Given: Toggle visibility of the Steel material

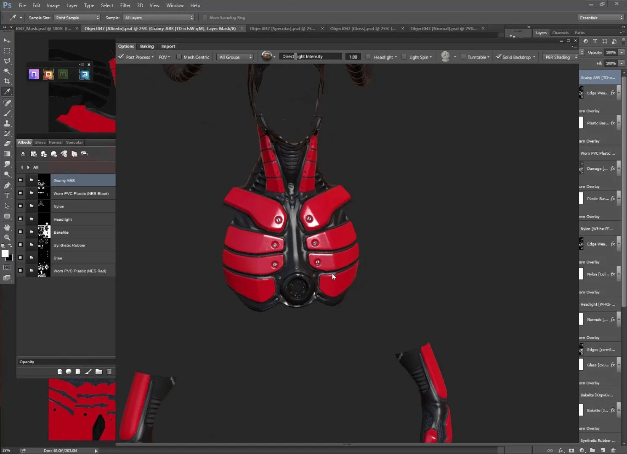Looking at the screenshot, I should tap(20, 257).
